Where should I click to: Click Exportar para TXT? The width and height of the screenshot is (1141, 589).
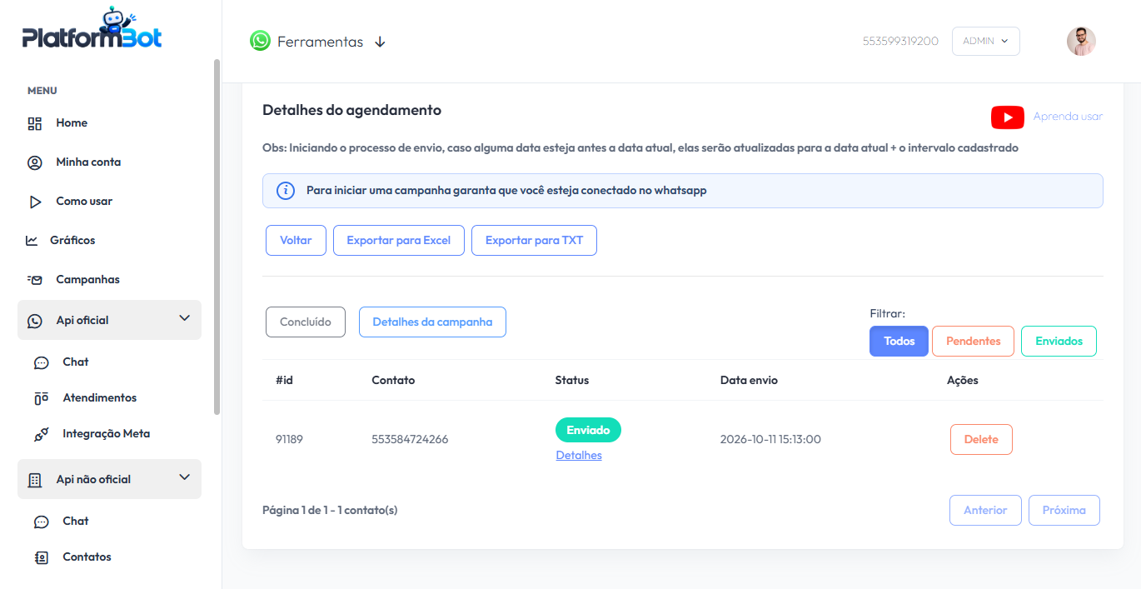point(534,240)
